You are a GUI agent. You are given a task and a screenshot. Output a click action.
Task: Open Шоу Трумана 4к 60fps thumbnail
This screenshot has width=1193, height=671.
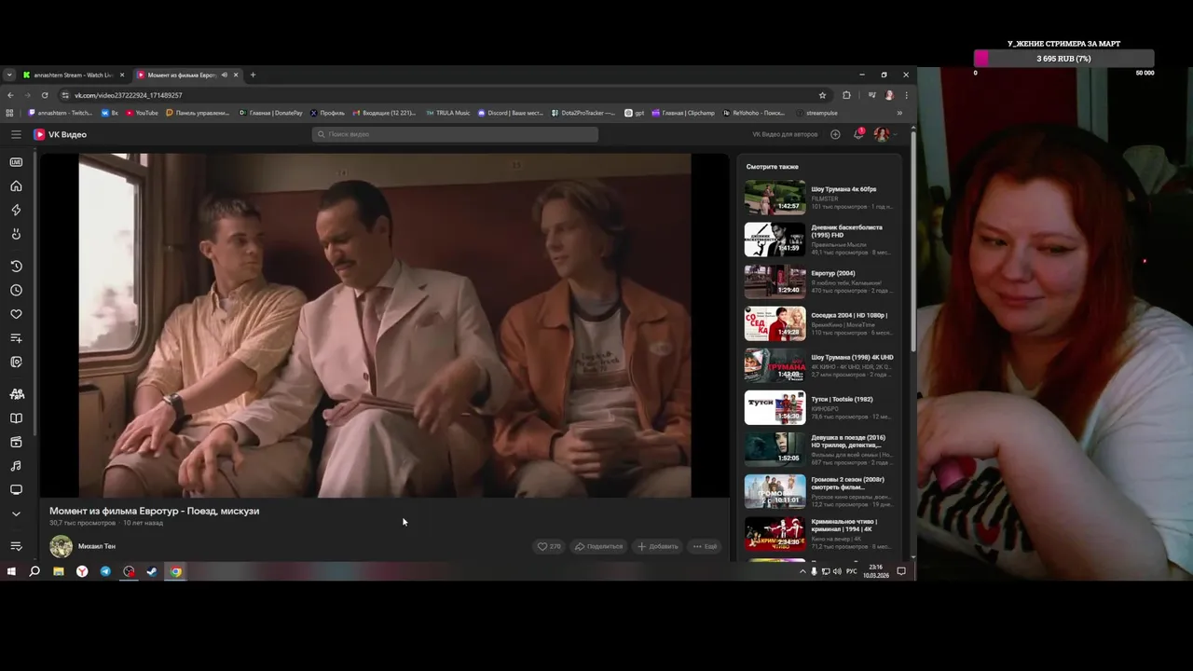[775, 198]
